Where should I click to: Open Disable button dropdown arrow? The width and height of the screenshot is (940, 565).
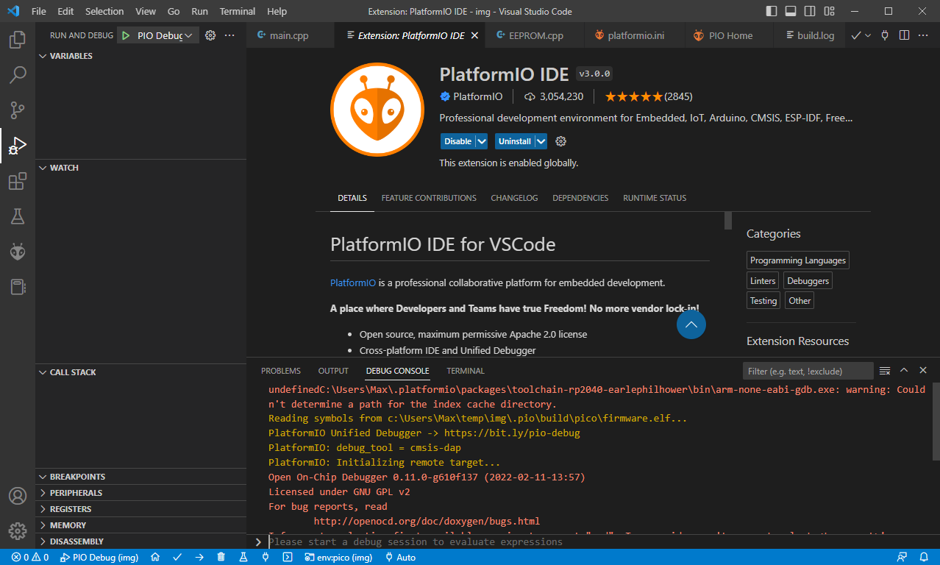point(482,141)
